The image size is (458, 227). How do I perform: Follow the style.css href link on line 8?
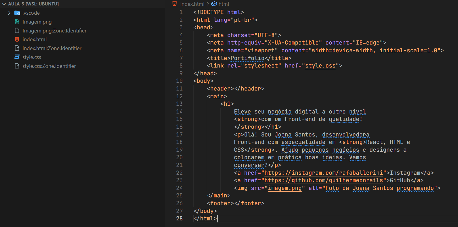(320, 66)
